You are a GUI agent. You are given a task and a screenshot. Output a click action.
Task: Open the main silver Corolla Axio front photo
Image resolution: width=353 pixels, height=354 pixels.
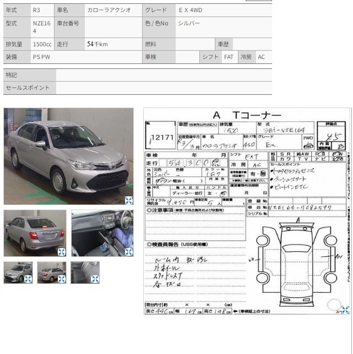68,156
